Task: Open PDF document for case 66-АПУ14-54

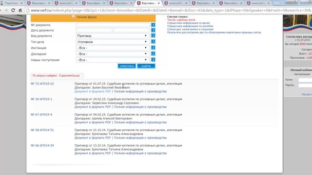Action: (93, 153)
